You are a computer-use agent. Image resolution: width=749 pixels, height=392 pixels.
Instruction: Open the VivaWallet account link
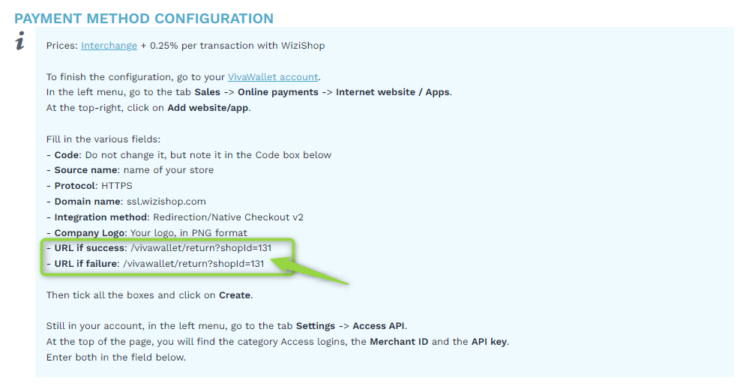[x=273, y=77]
